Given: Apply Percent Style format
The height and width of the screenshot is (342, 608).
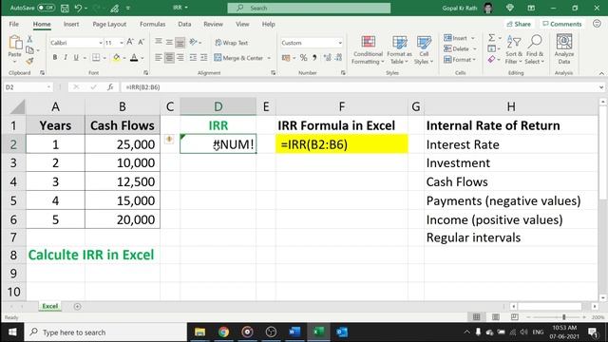Looking at the screenshot, I should pyautogui.click(x=304, y=58).
